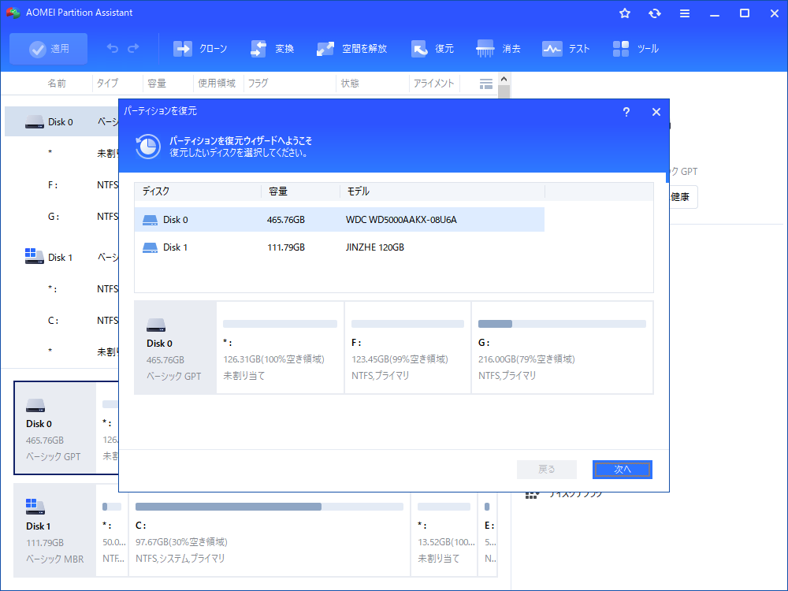Close the partition recovery dialog
The height and width of the screenshot is (591, 788).
click(x=656, y=112)
